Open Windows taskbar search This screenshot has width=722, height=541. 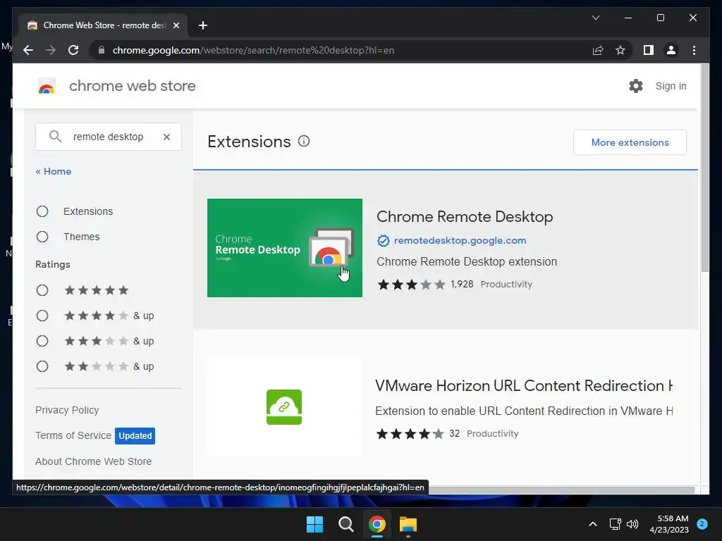tap(345, 524)
